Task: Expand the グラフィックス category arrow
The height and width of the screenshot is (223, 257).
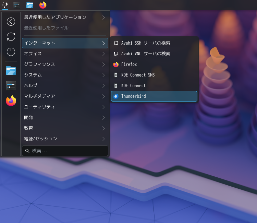Action: tap(103, 64)
